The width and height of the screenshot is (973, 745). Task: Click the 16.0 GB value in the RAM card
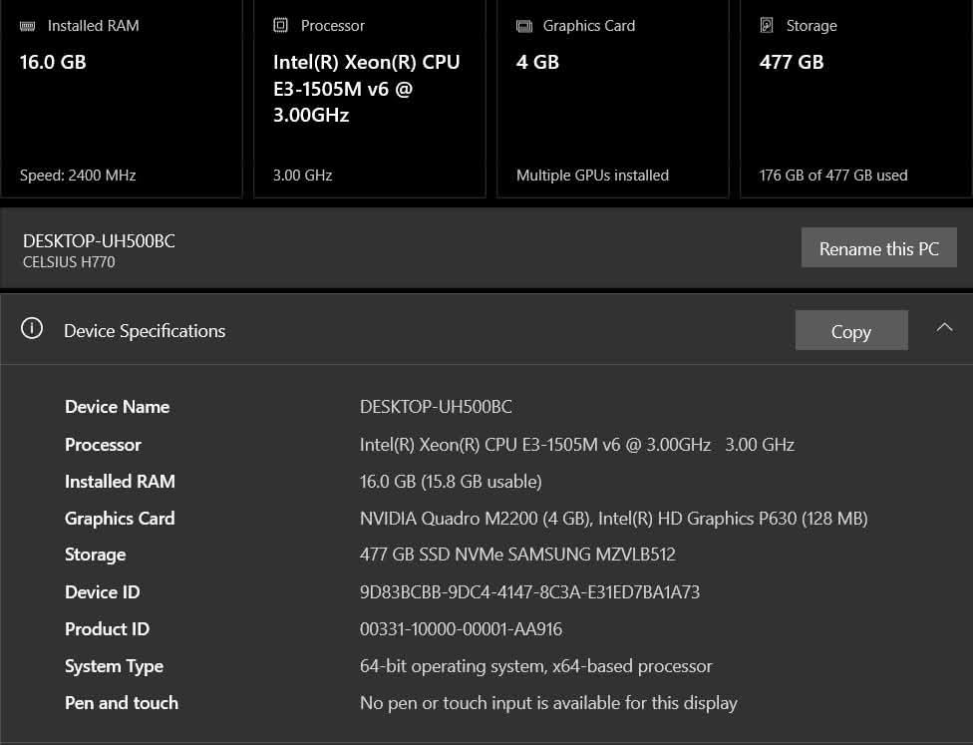(53, 62)
